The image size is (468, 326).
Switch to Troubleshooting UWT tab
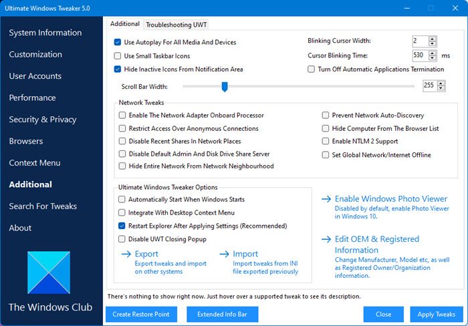pos(176,25)
